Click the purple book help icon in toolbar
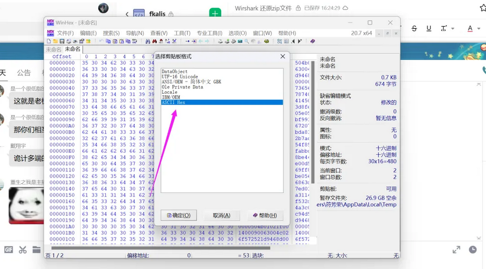Image resolution: width=486 pixels, height=269 pixels. (312, 41)
